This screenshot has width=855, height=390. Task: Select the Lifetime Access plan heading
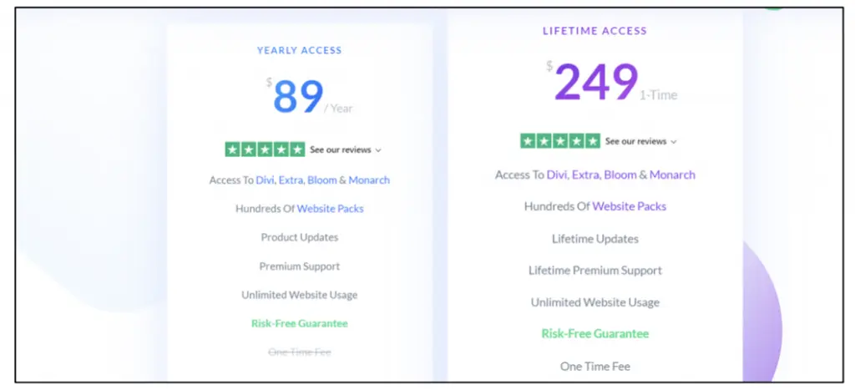pos(594,31)
